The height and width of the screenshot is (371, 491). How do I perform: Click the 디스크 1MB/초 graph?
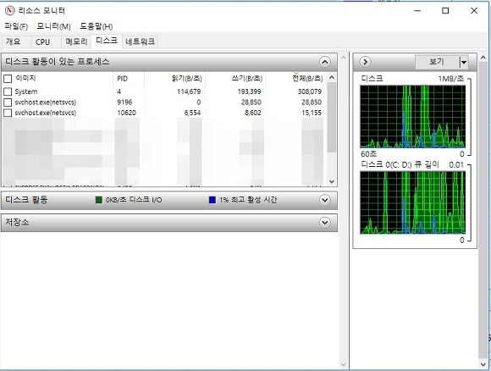pos(413,117)
